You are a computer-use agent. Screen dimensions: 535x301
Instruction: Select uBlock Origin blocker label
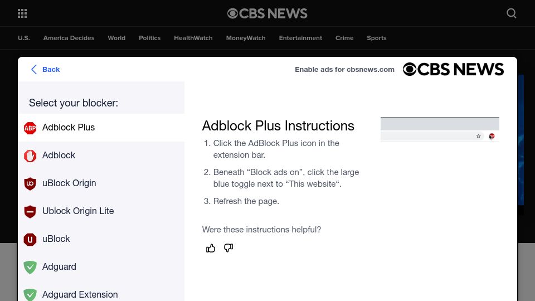click(69, 183)
